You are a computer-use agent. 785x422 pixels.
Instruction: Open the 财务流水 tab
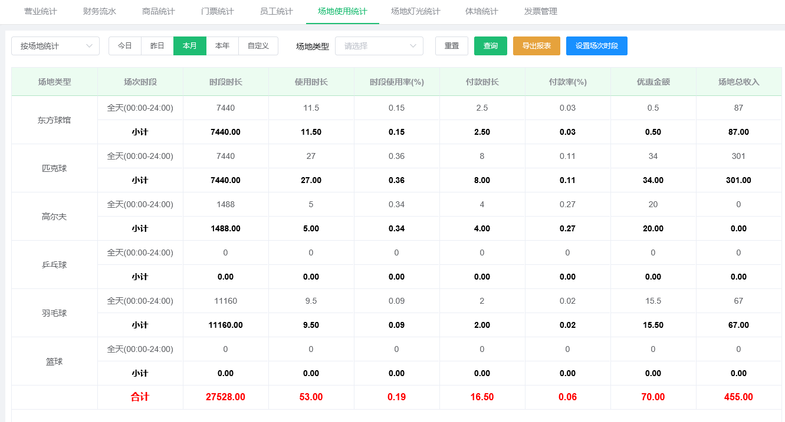tap(99, 11)
